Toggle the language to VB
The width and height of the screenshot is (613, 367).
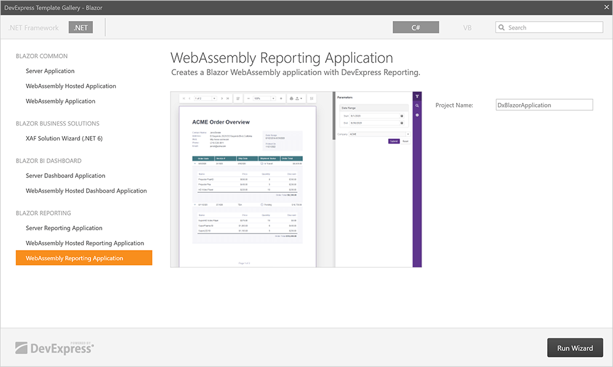[x=467, y=27]
